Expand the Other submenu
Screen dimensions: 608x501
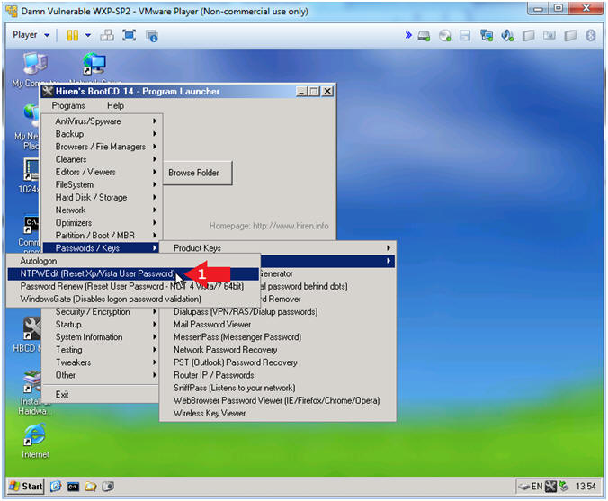[102, 375]
